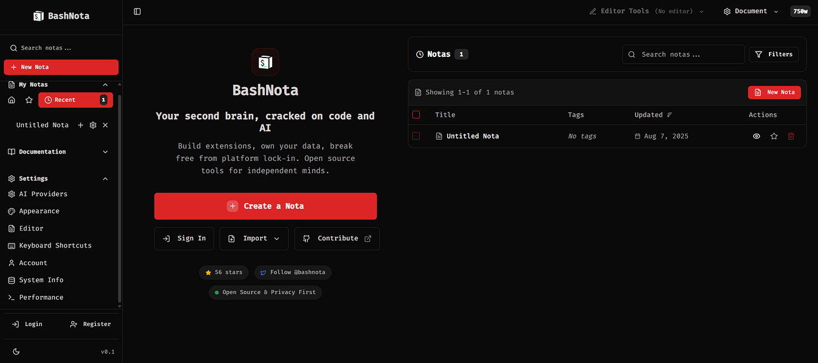This screenshot has height=363, width=818.
Task: Click the star favorites icon beside Home
Action: point(28,99)
